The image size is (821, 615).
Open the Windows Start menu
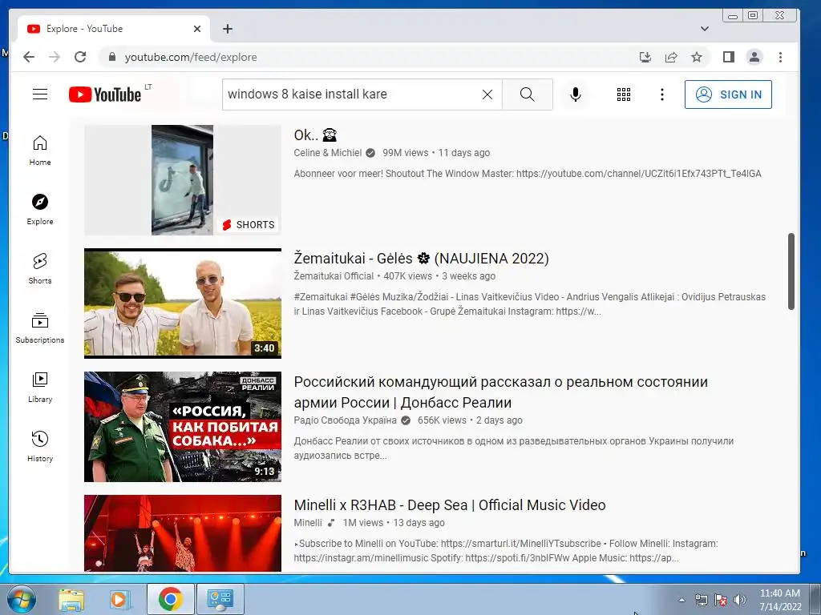click(20, 599)
